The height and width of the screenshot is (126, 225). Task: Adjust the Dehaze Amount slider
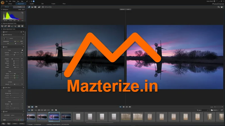[15, 84]
